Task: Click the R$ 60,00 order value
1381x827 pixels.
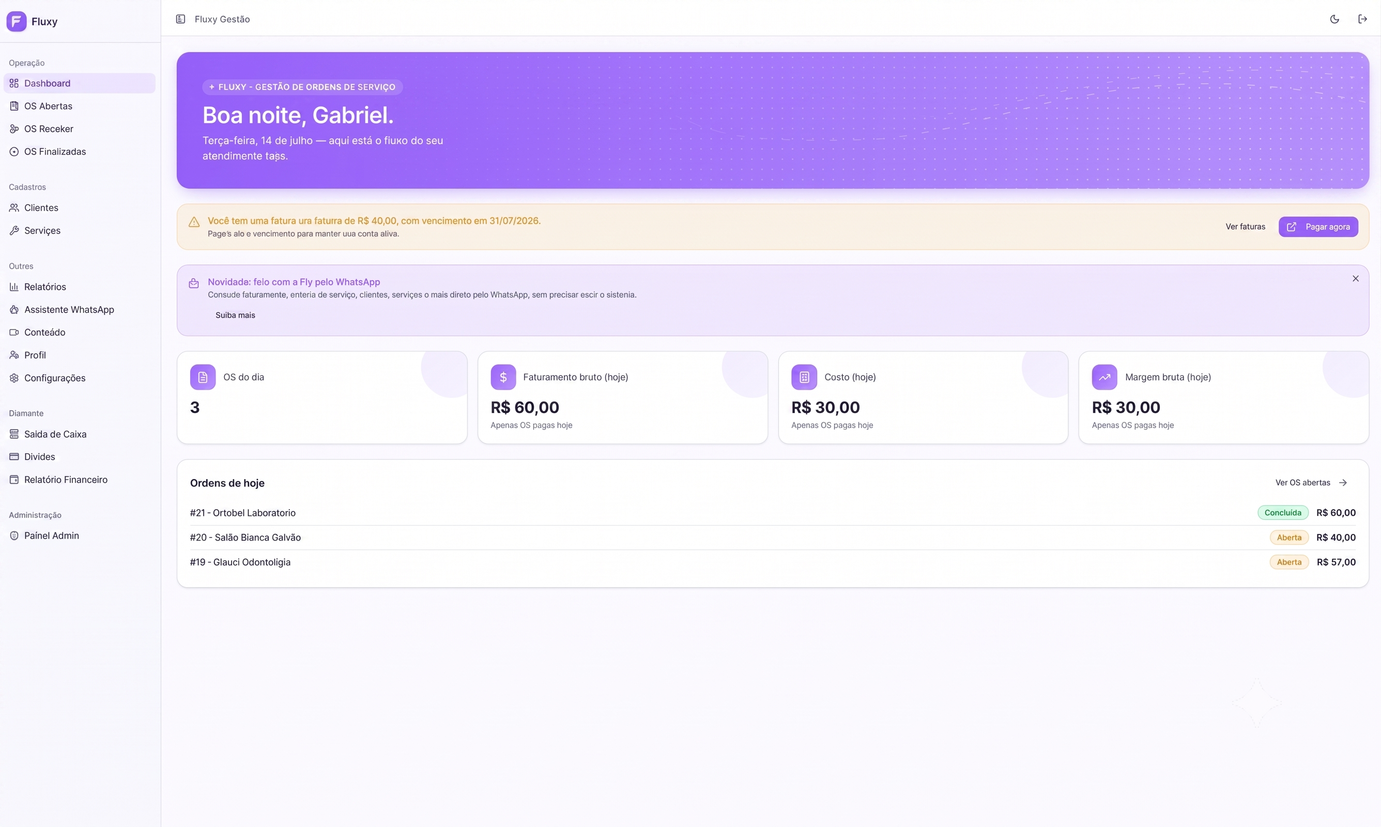Action: (x=1336, y=513)
